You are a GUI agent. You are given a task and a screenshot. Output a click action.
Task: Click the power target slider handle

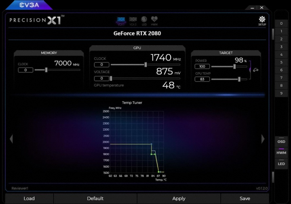tap(234, 66)
